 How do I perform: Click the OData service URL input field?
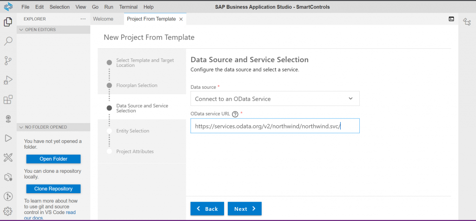click(275, 126)
